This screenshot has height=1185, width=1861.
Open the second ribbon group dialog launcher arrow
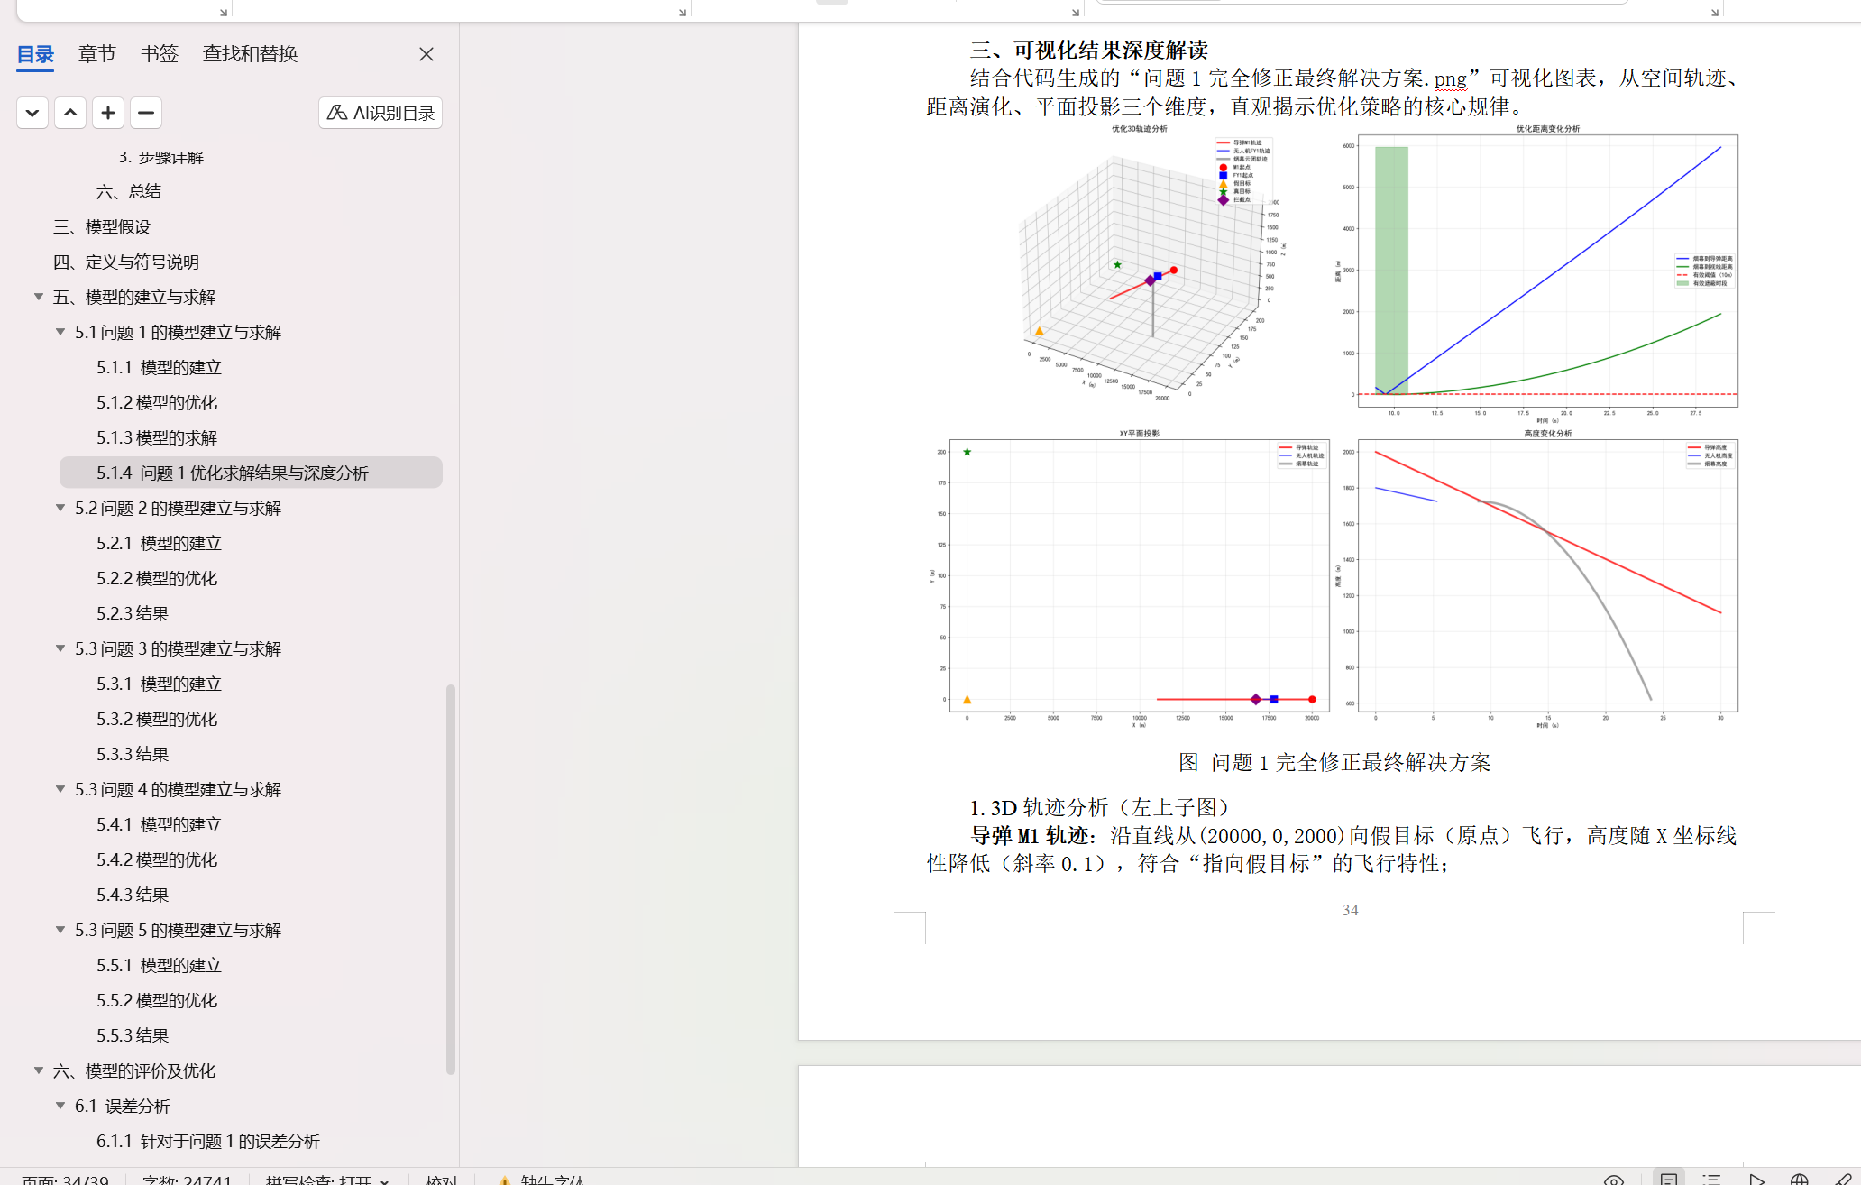click(683, 12)
